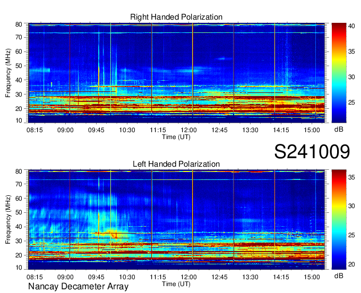Click the 'Time (UT)' label under the top plot
The height and width of the screenshot is (293, 361).
[176, 137]
